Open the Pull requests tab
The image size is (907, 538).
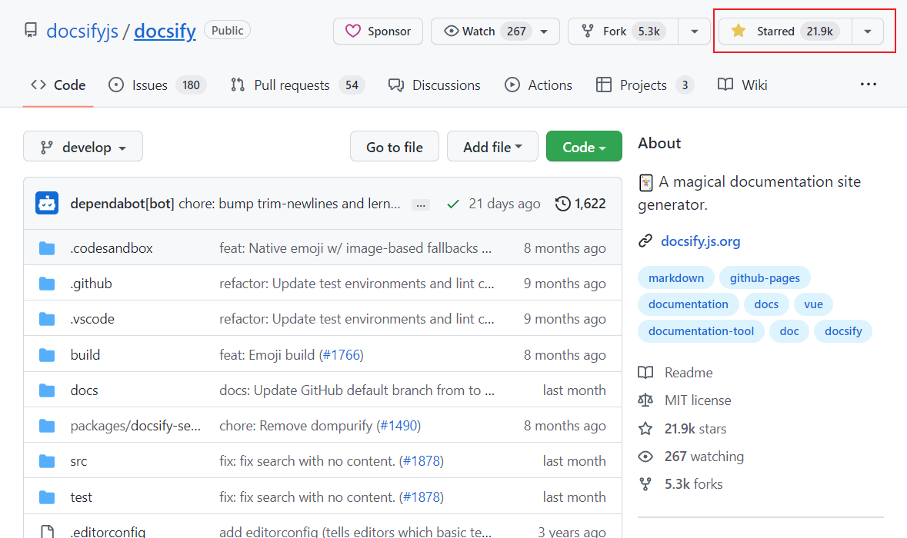(297, 85)
